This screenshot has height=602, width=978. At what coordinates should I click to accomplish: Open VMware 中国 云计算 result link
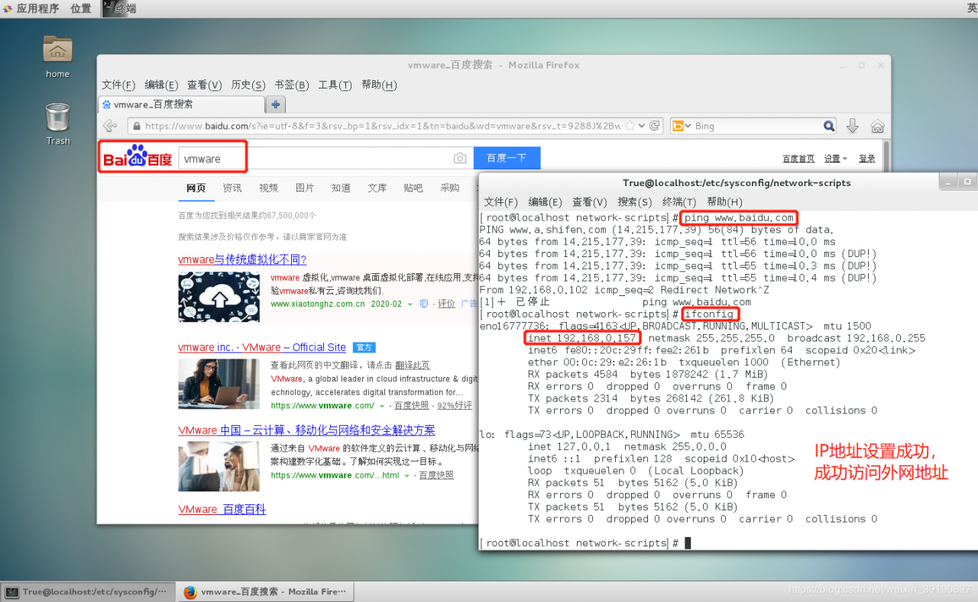(307, 430)
